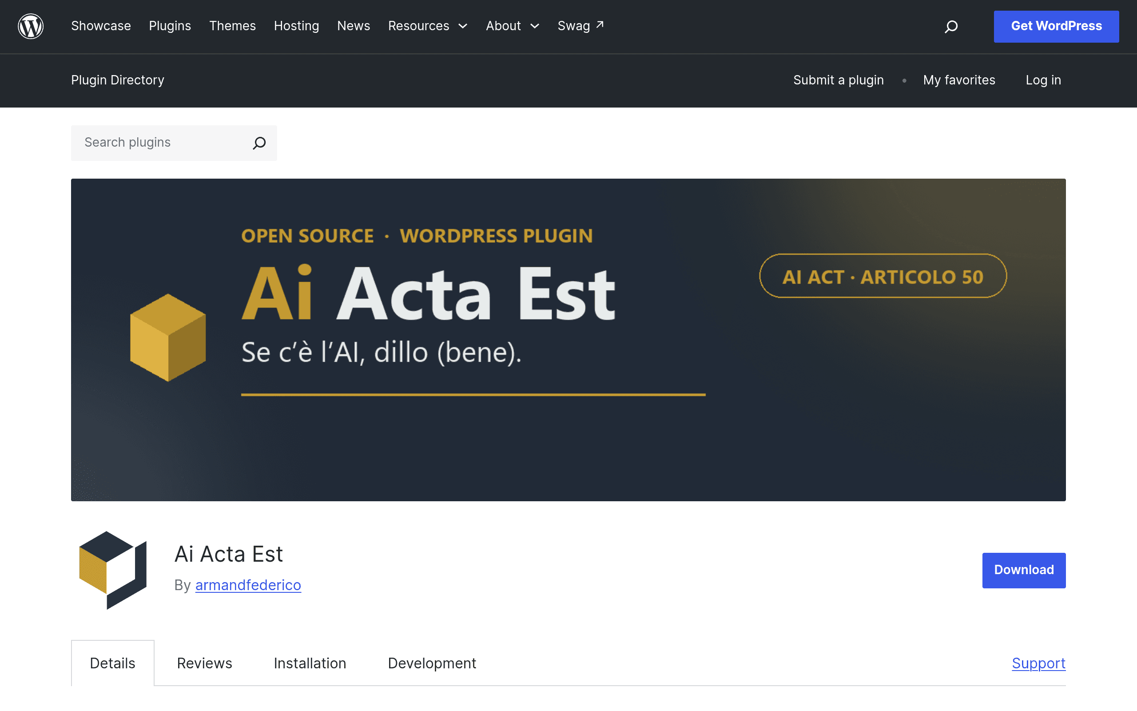This screenshot has height=711, width=1137.
Task: Expand the About menu
Action: pyautogui.click(x=512, y=26)
